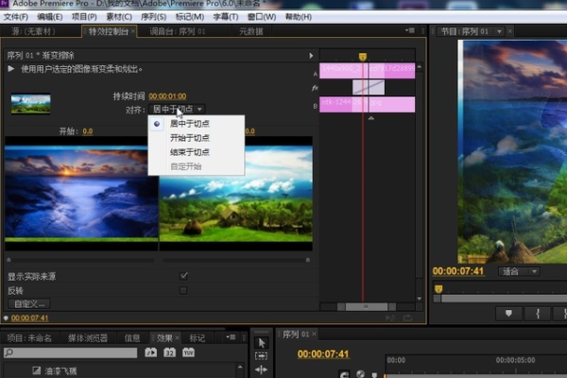Toggle the 显示实际来源 checkbox
Screen dimensions: 567x378
tap(183, 276)
